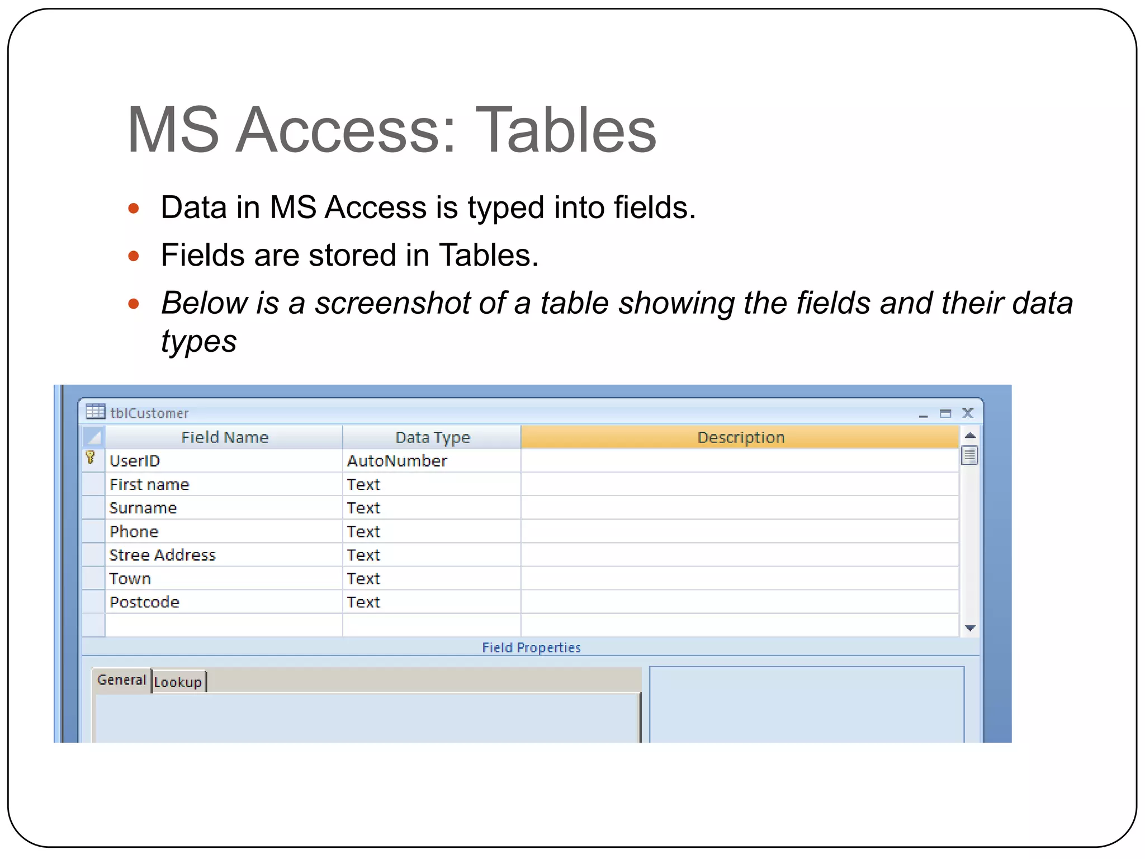Open the data type cell for First name
This screenshot has height=859, width=1145.
pyautogui.click(x=432, y=484)
